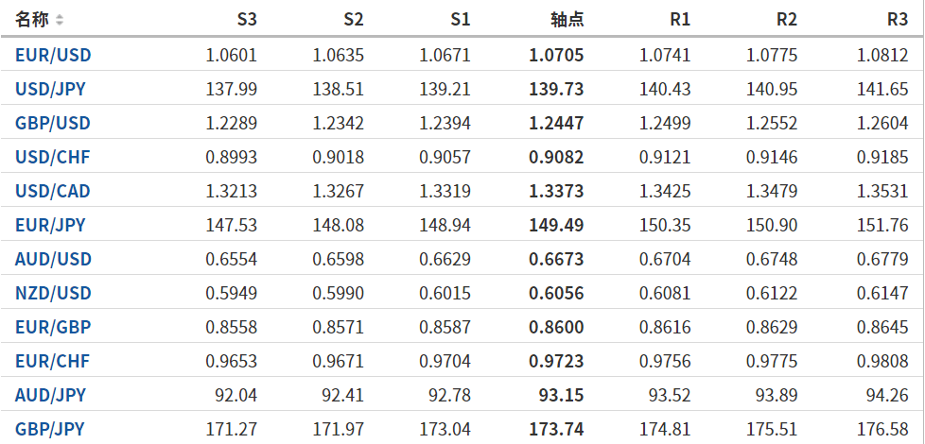Click the R3 column header
Viewport: 925px width, 444px height.
pyautogui.click(x=898, y=20)
